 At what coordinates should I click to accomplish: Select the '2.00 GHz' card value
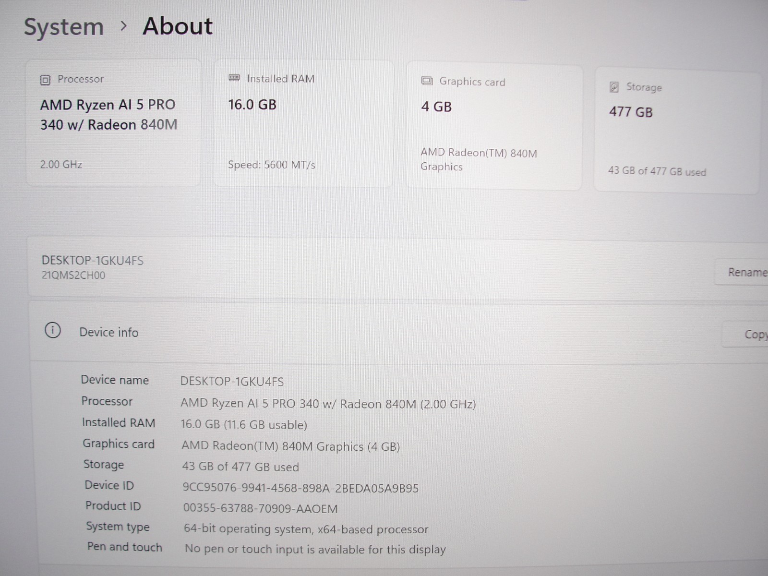tap(61, 164)
